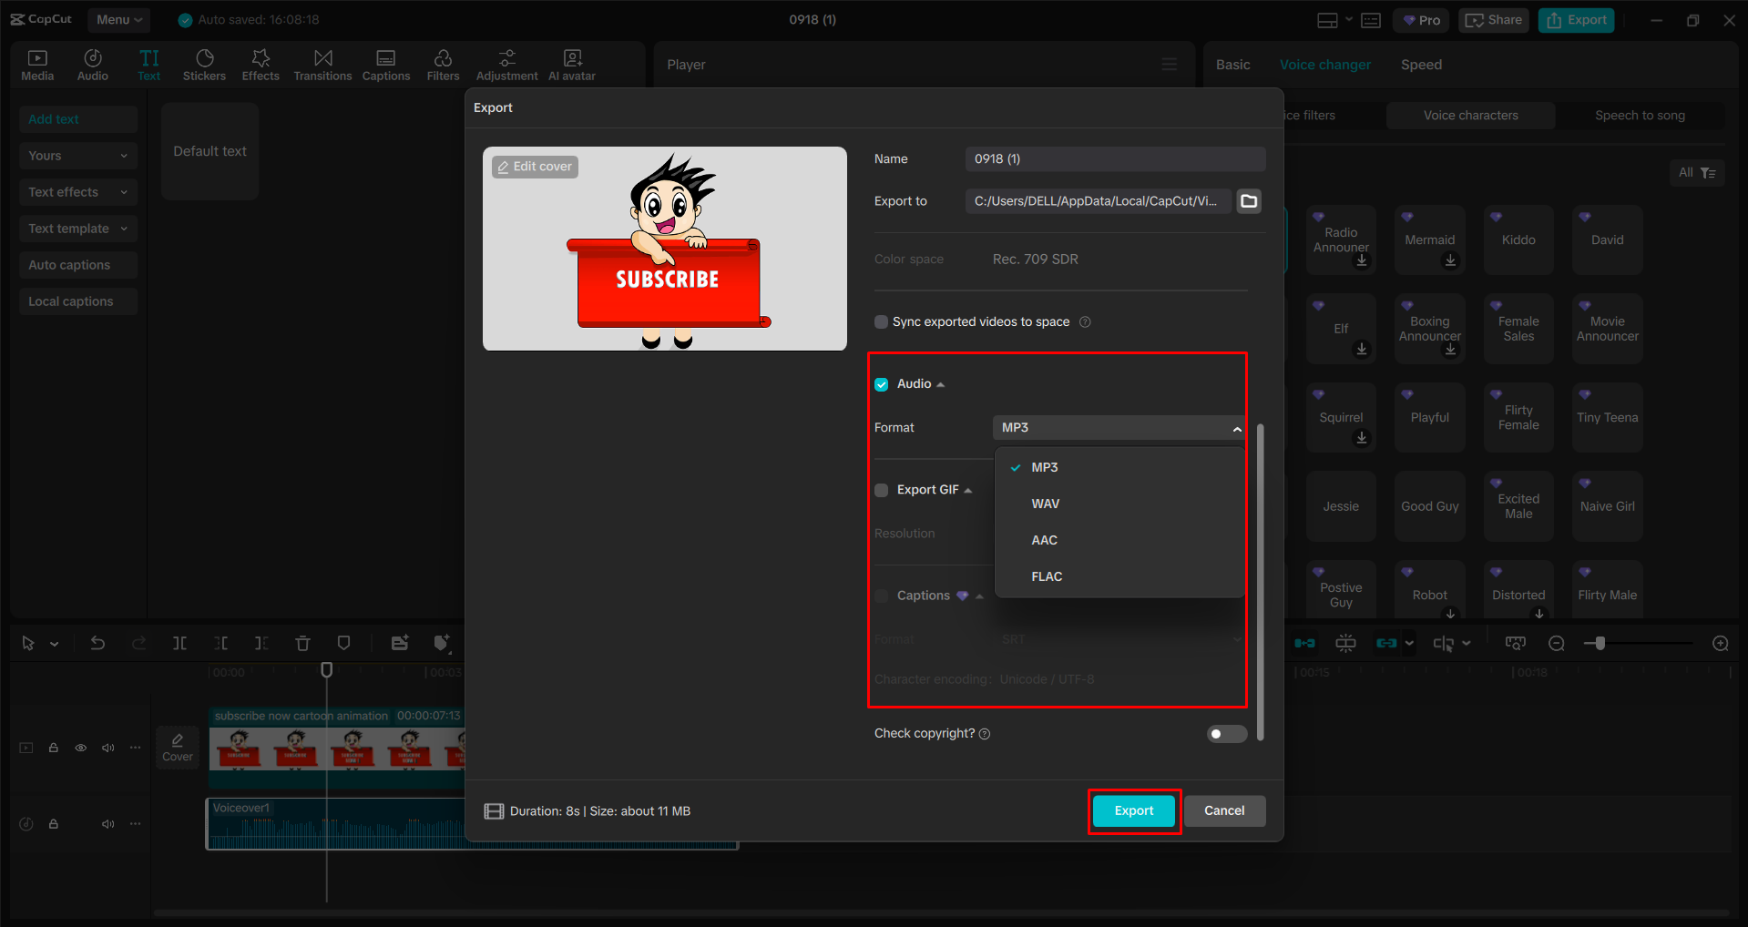Turn on the Check copyright toggle
Screen dimensions: 1748x927
(x=1226, y=734)
